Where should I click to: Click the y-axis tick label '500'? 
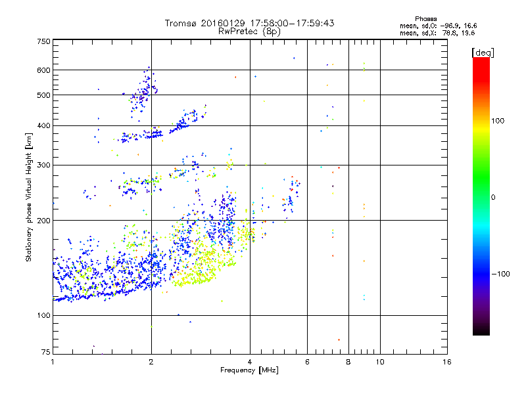coord(43,95)
